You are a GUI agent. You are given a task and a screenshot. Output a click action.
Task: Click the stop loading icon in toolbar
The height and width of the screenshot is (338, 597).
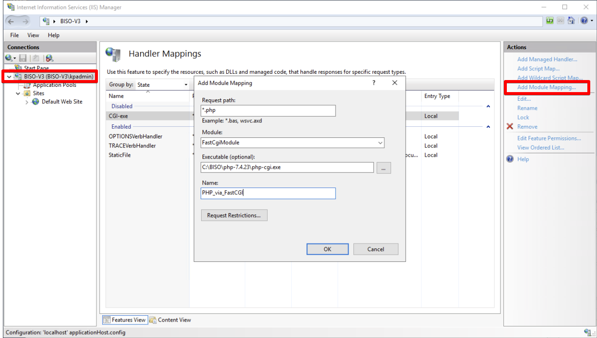click(559, 21)
